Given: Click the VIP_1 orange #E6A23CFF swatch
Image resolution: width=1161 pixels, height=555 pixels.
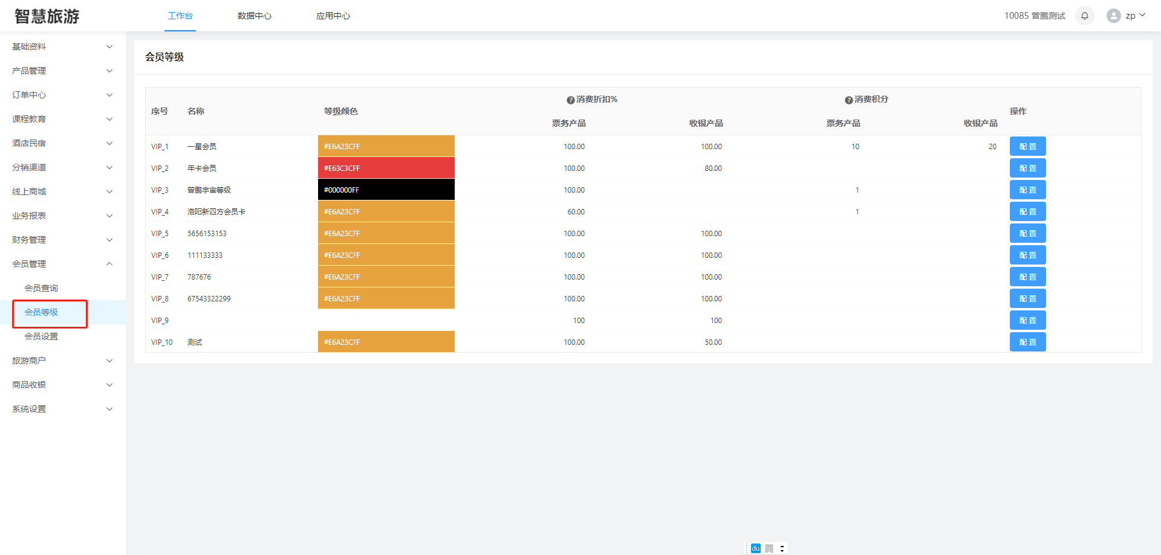Looking at the screenshot, I should (x=386, y=146).
